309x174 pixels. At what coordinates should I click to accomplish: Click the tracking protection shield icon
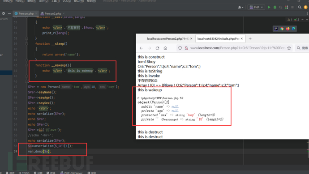point(180,48)
